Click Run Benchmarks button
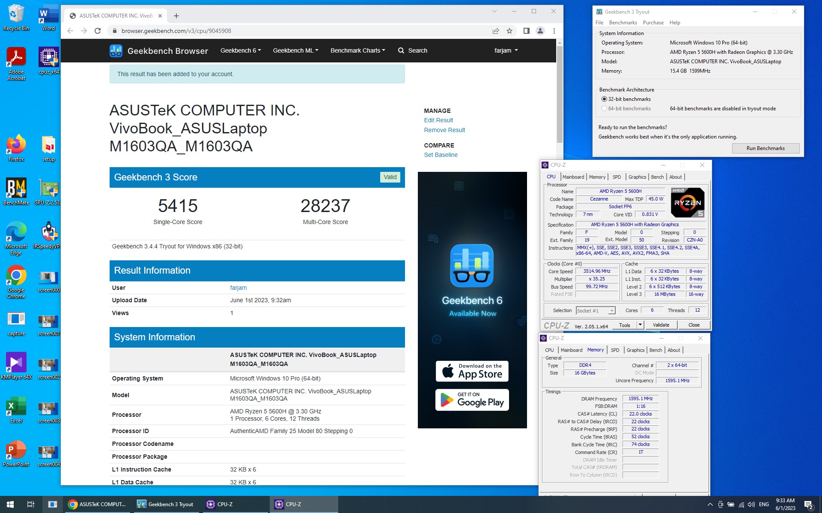 click(765, 148)
